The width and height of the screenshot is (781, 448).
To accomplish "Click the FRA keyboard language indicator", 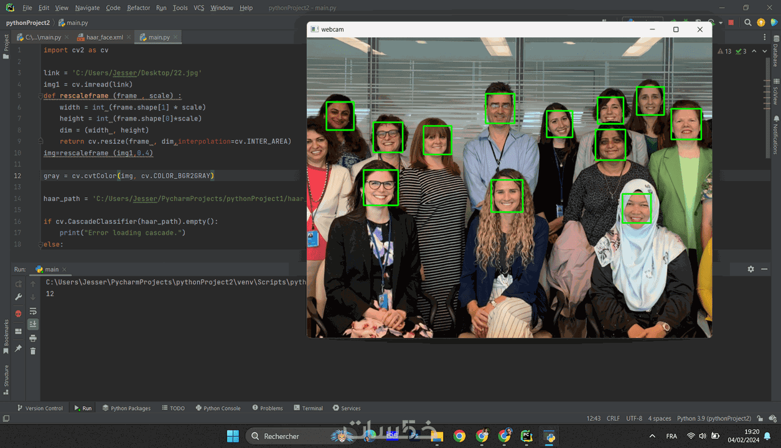I will (671, 436).
